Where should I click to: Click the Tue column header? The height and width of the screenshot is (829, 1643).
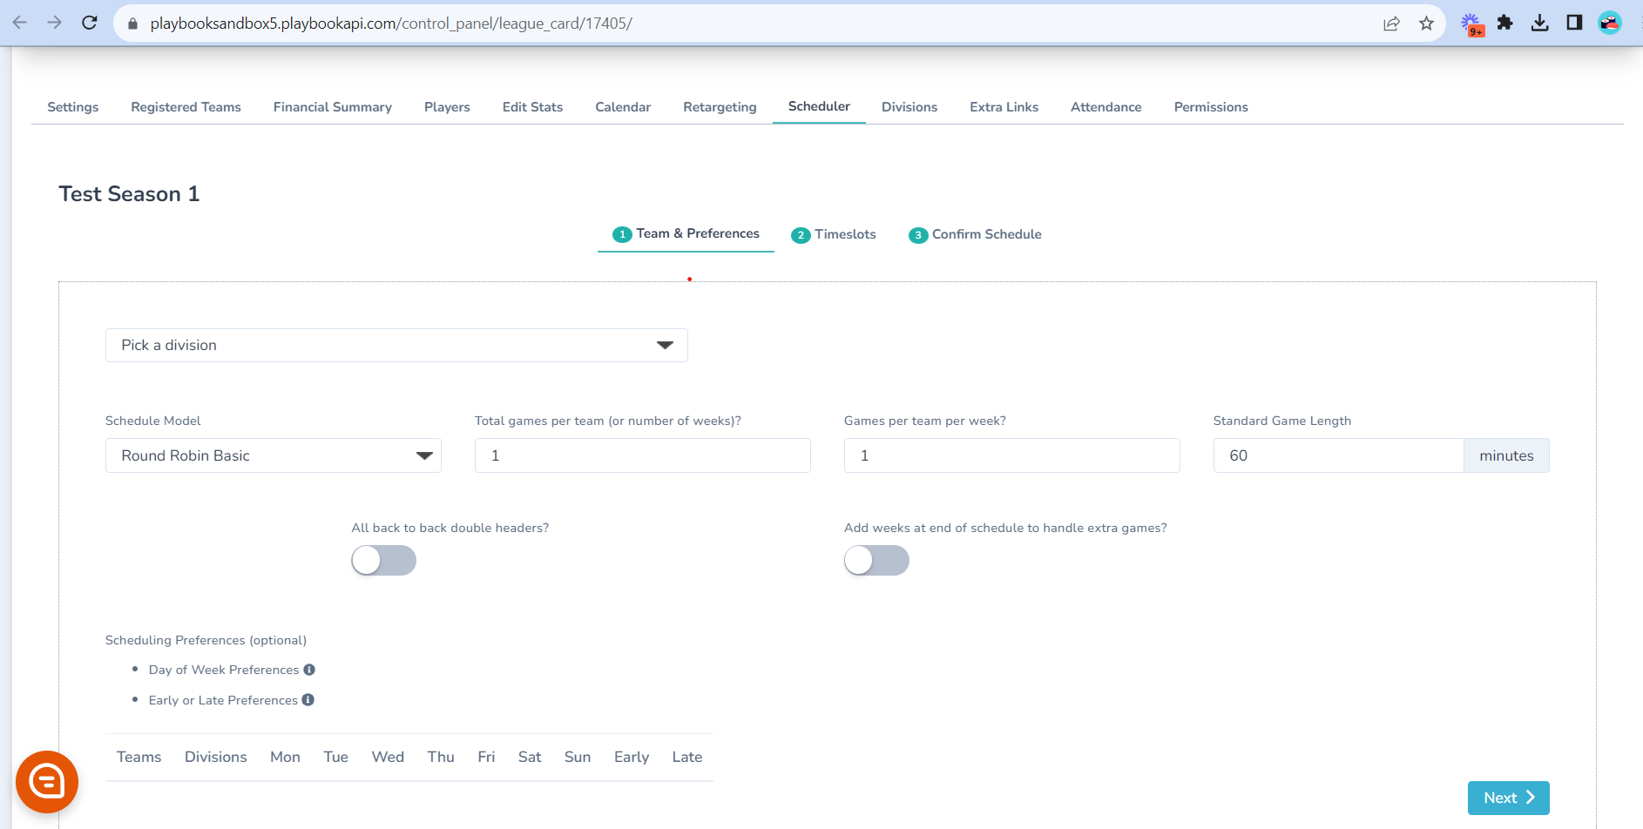tap(335, 758)
